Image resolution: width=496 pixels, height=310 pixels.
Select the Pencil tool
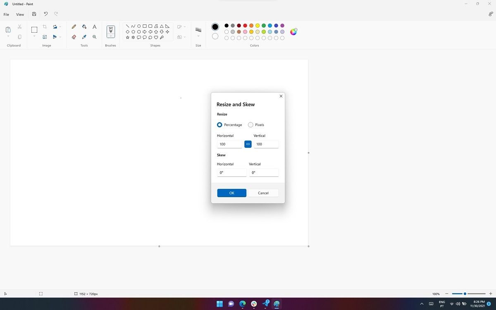click(74, 26)
